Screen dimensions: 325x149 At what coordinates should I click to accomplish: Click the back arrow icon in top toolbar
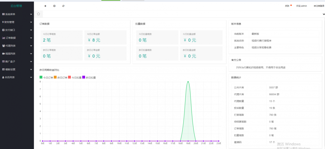(45, 6)
